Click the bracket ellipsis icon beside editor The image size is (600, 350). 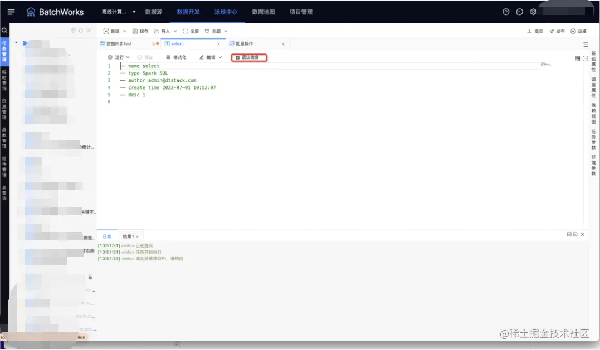586,58
